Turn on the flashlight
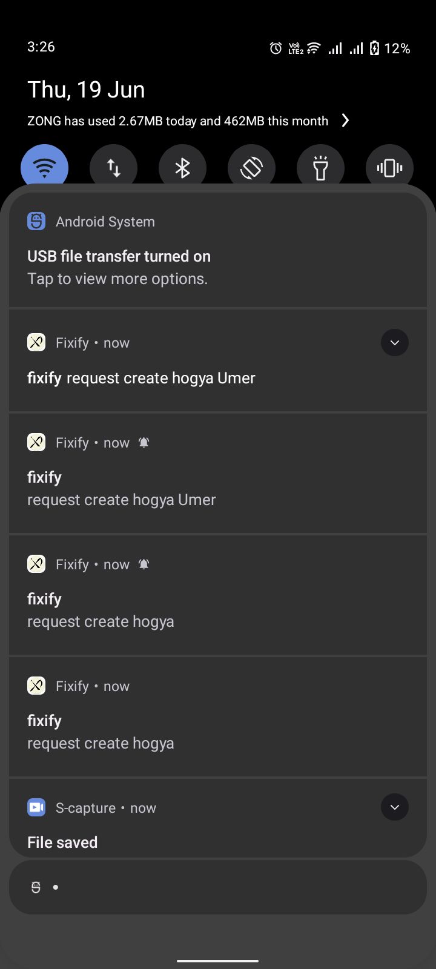Viewport: 436px width, 969px height. point(320,168)
